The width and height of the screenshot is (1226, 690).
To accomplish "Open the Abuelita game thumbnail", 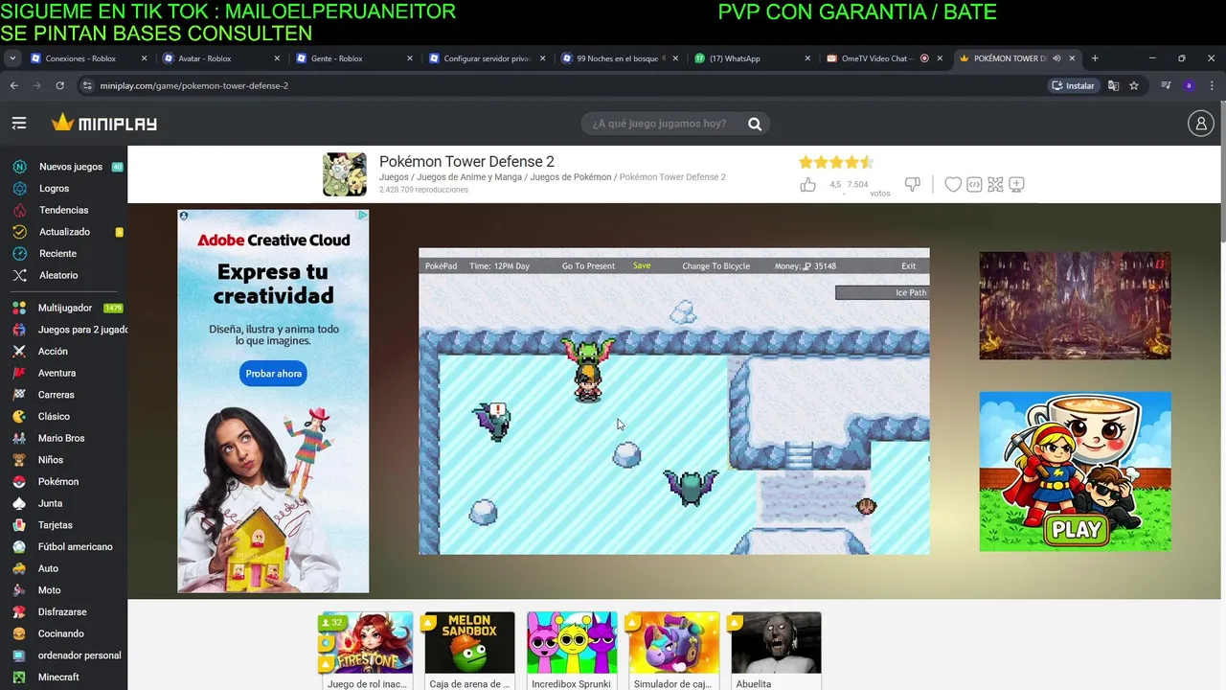I will (777, 643).
